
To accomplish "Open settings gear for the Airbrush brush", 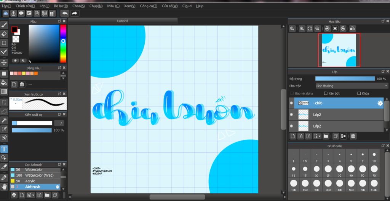I will (x=58, y=187).
